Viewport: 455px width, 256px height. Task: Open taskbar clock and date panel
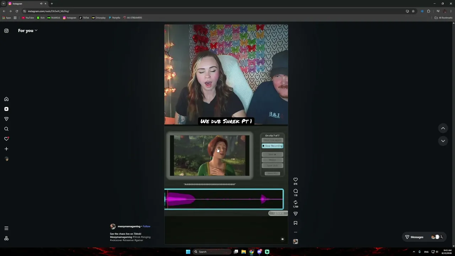point(448,252)
